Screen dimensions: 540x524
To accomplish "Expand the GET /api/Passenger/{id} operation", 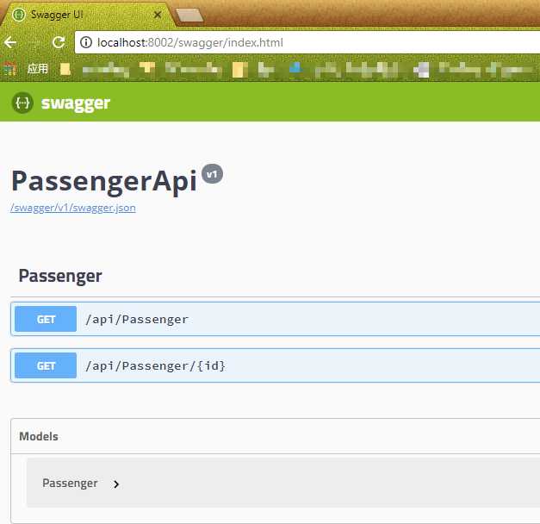I will (276, 365).
